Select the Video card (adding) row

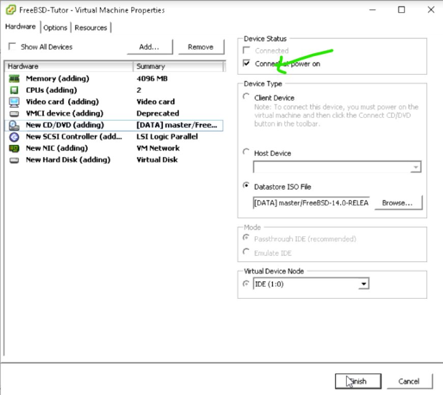pyautogui.click(x=114, y=102)
